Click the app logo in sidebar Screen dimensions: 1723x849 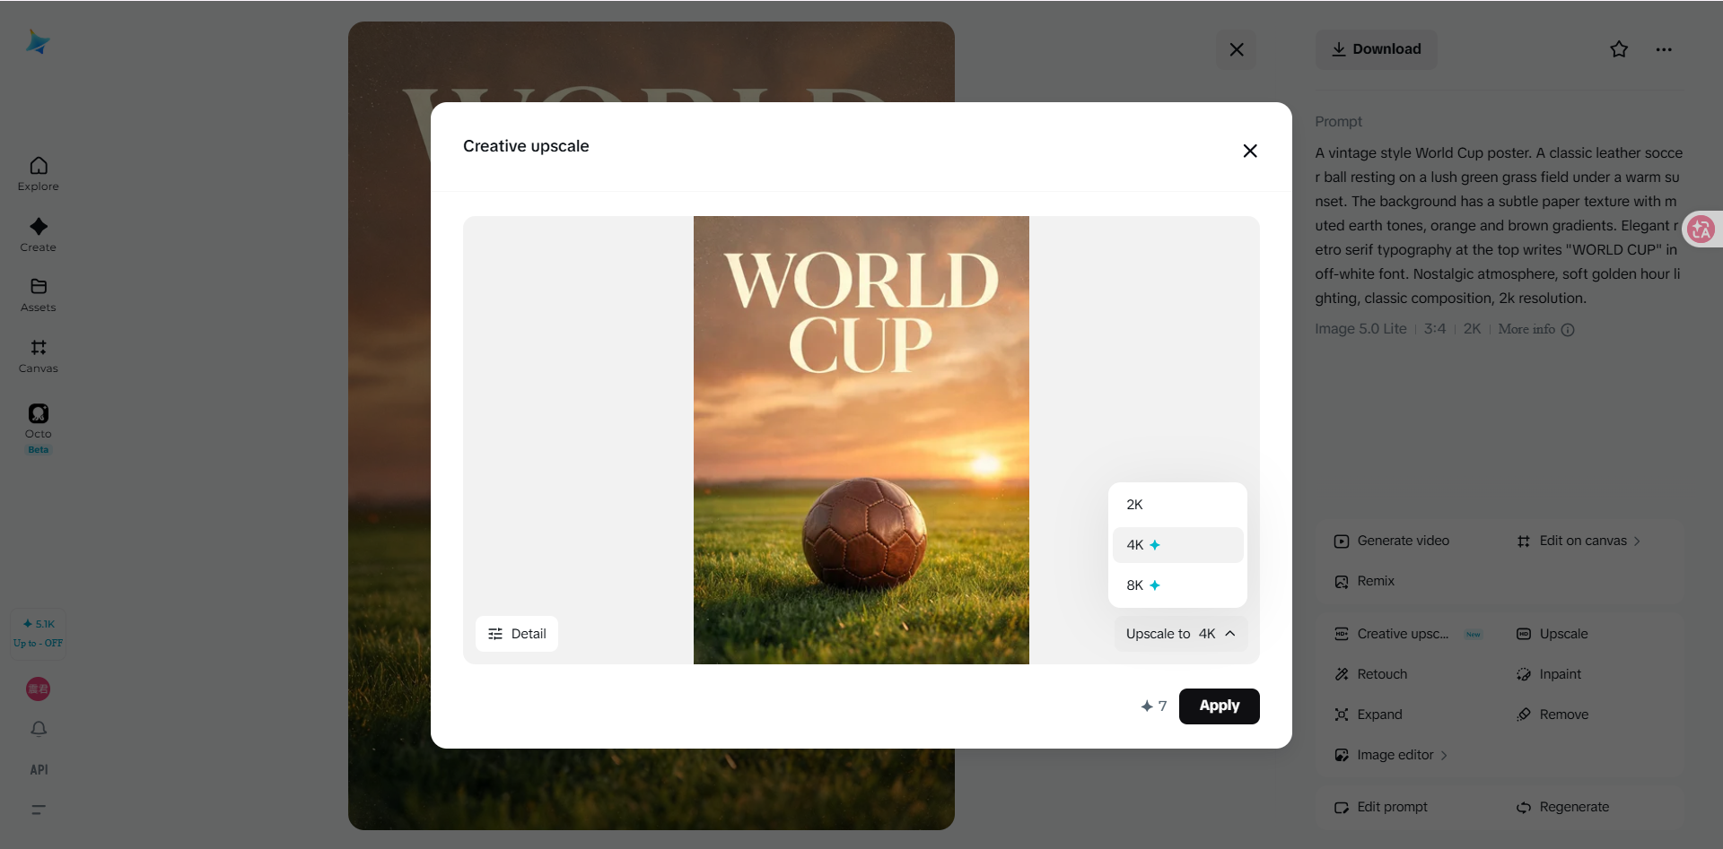point(38,42)
